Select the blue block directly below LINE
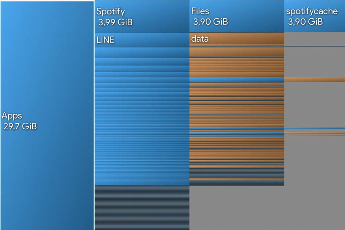This screenshot has height=230, width=345. click(142, 52)
